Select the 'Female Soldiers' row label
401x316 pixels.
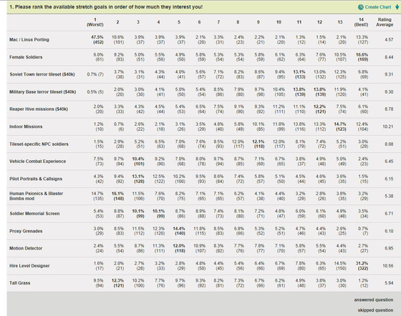26,57
